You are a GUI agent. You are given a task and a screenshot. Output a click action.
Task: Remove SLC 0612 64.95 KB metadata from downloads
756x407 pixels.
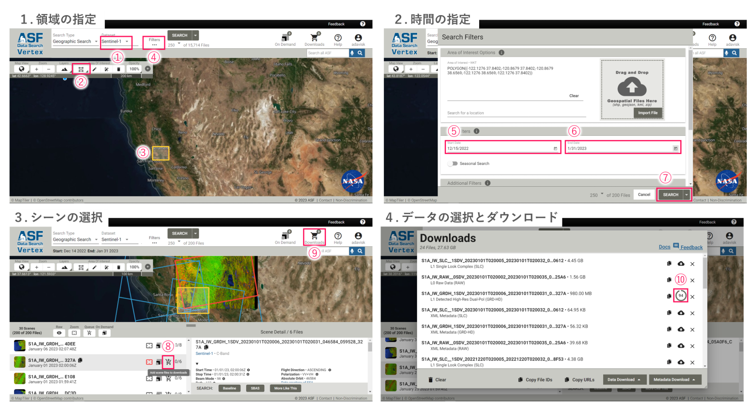coord(692,313)
